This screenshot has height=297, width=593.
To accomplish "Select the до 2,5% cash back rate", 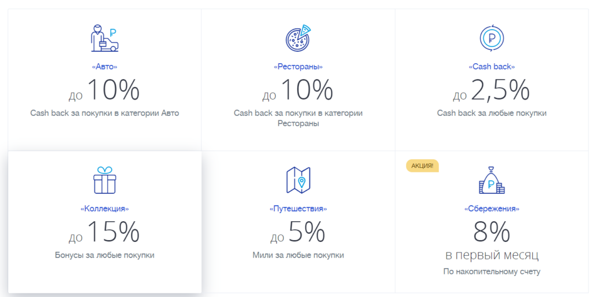I will coord(492,90).
